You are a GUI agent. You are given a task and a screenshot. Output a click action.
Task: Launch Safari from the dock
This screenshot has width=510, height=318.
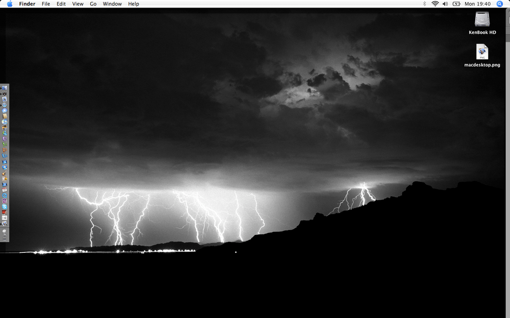[x=4, y=105]
